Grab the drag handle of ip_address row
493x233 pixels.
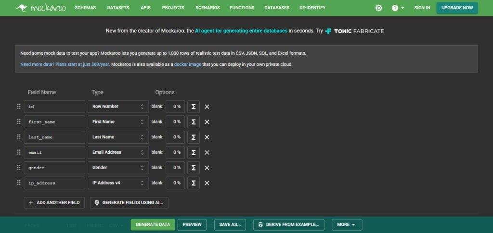coord(19,183)
